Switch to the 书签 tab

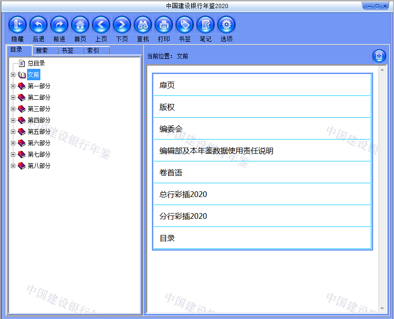(x=71, y=50)
